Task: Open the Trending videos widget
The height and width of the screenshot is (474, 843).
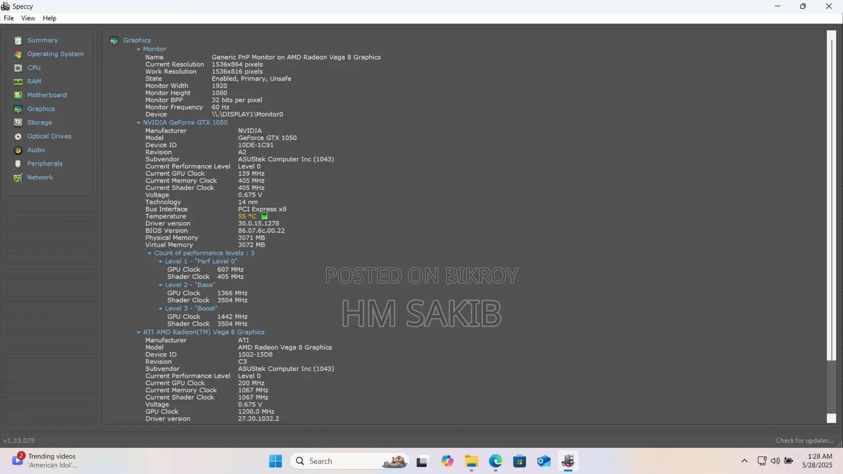Action: pos(45,461)
